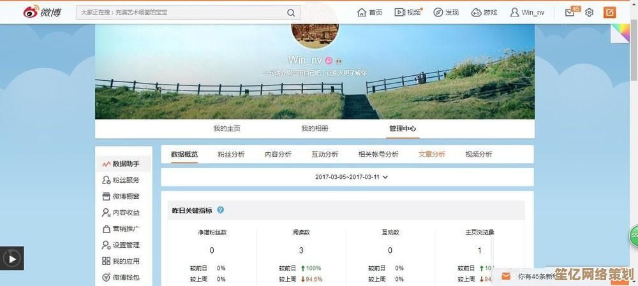Select 营销推广 sidebar item
This screenshot has width=638, height=286.
click(126, 229)
